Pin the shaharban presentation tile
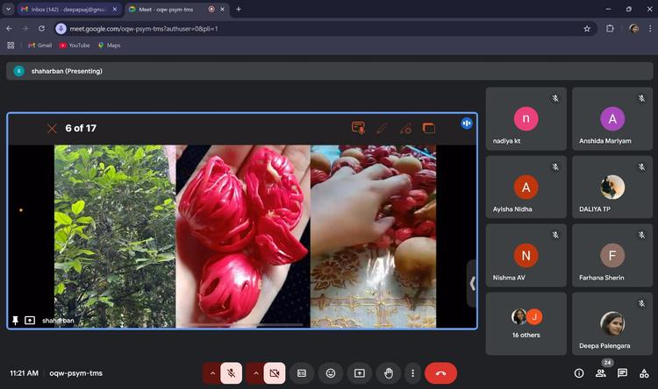The image size is (658, 389). [15, 321]
